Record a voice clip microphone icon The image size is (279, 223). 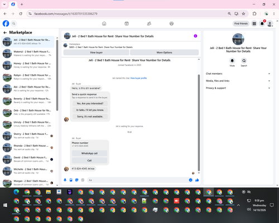[65, 180]
